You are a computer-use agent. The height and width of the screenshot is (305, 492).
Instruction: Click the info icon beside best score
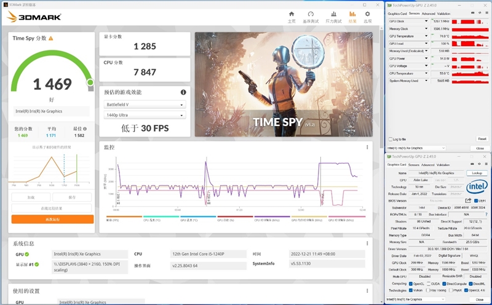click(x=85, y=129)
